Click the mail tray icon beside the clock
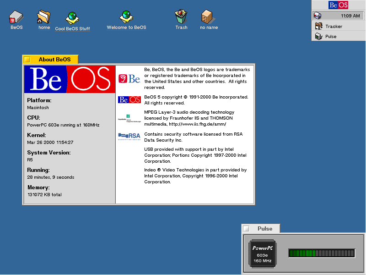Viewport: 366px width, 275px height. (x=317, y=16)
